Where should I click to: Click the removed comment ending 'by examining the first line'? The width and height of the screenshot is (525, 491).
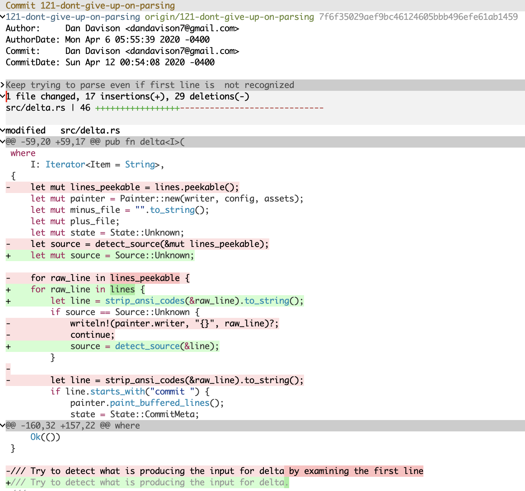215,471
